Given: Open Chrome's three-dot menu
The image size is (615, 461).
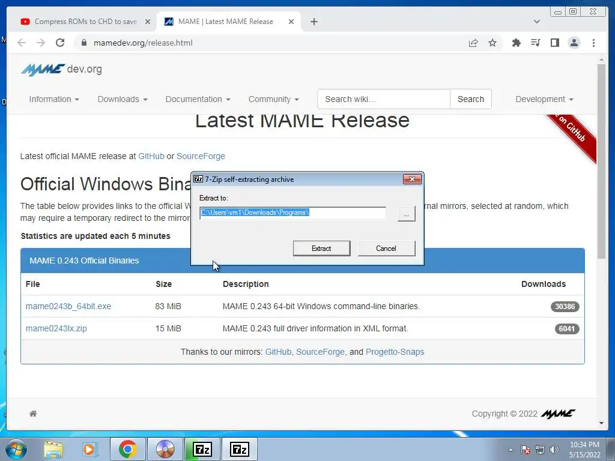Looking at the screenshot, I should pyautogui.click(x=593, y=43).
